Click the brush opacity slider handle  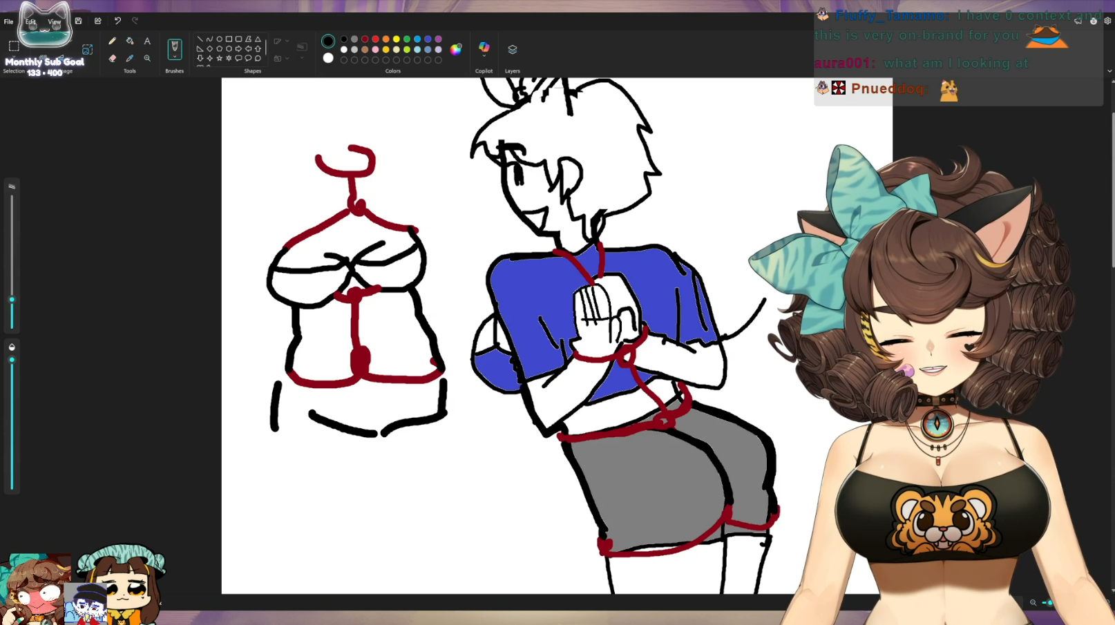coord(12,360)
